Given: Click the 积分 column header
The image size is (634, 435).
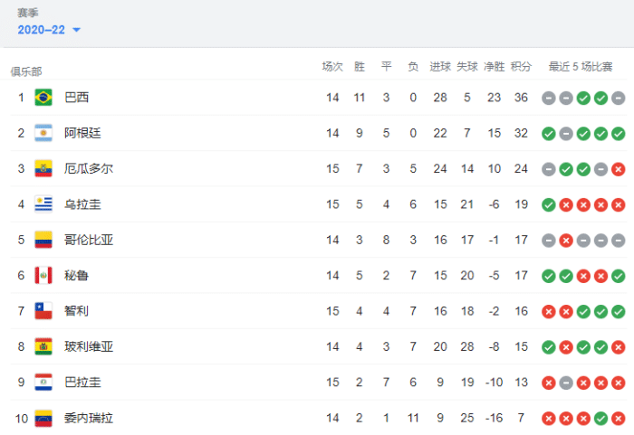Looking at the screenshot, I should pyautogui.click(x=521, y=67).
